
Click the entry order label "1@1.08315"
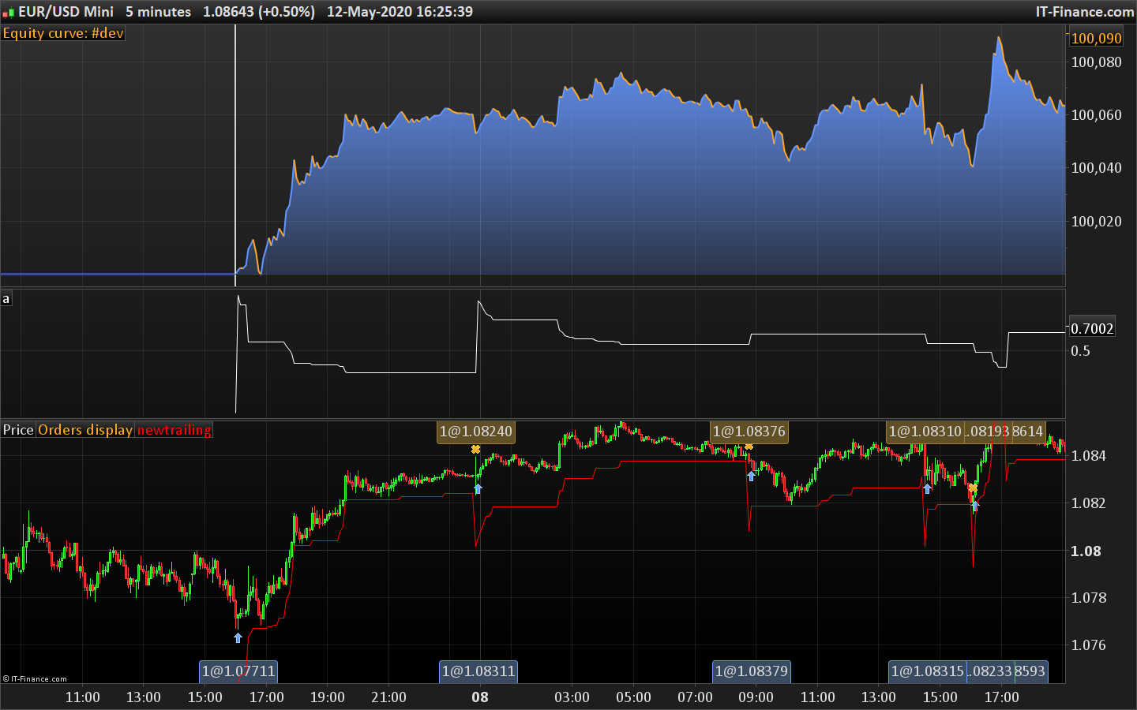927,671
